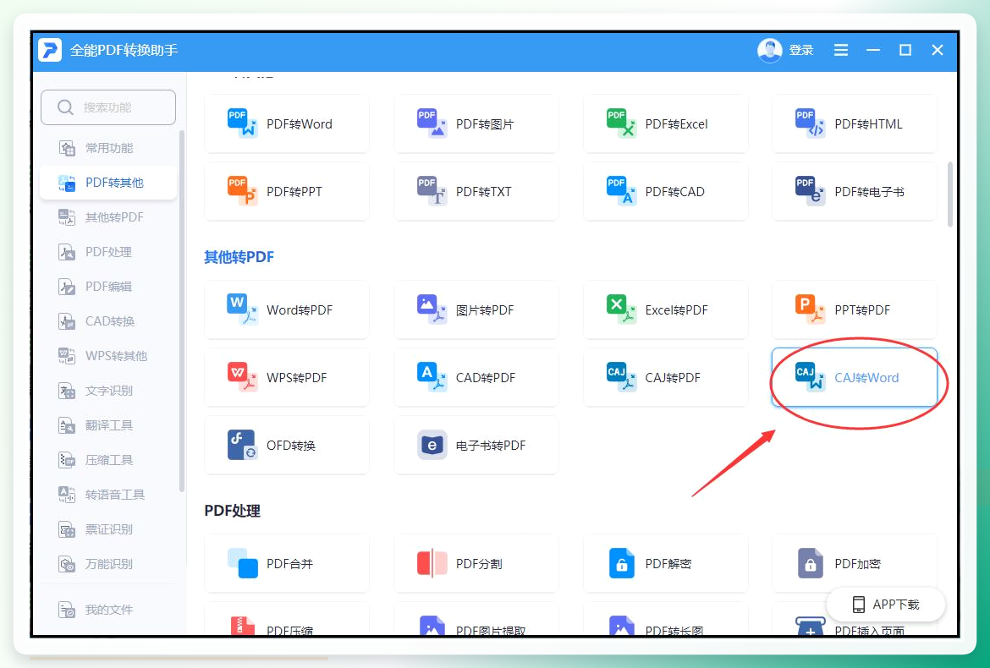Image resolution: width=990 pixels, height=668 pixels.
Task: Open PDF处理 in the sidebar
Action: (108, 252)
